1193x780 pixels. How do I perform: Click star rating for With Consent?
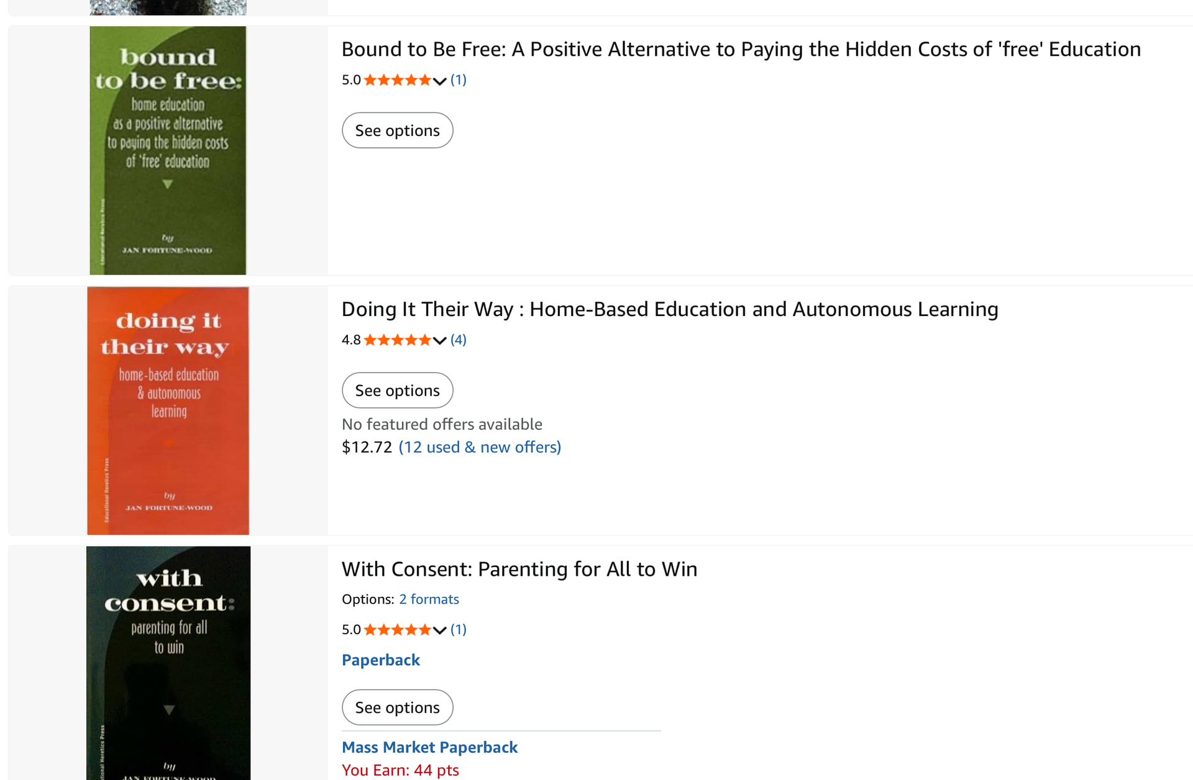[x=397, y=630]
